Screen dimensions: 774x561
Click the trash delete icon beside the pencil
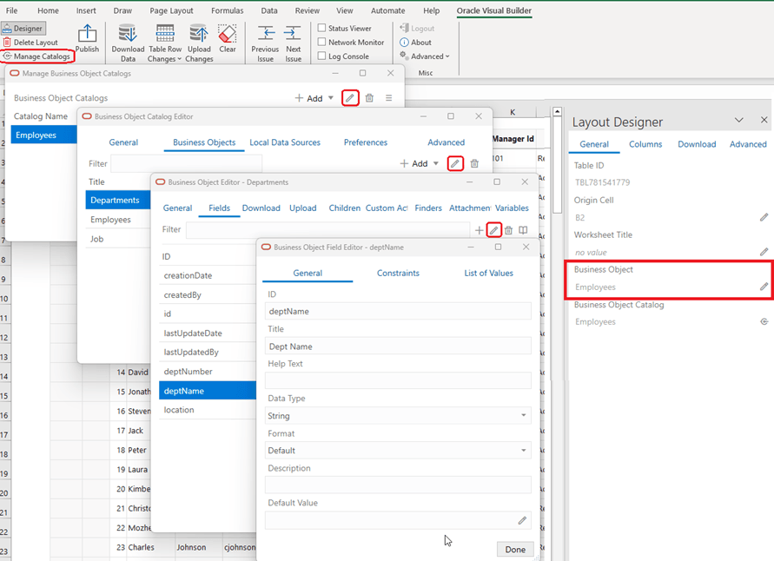[x=369, y=97]
